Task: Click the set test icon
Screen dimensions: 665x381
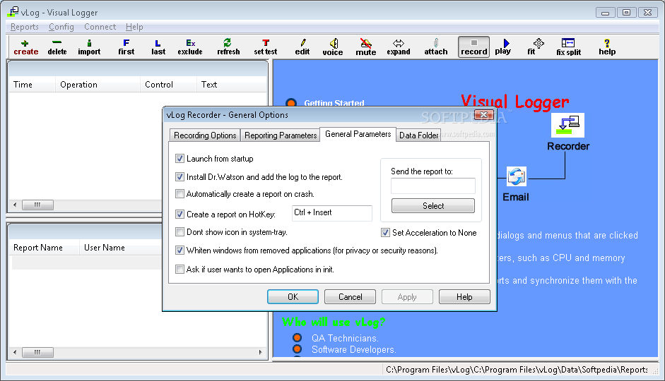Action: pos(266,47)
